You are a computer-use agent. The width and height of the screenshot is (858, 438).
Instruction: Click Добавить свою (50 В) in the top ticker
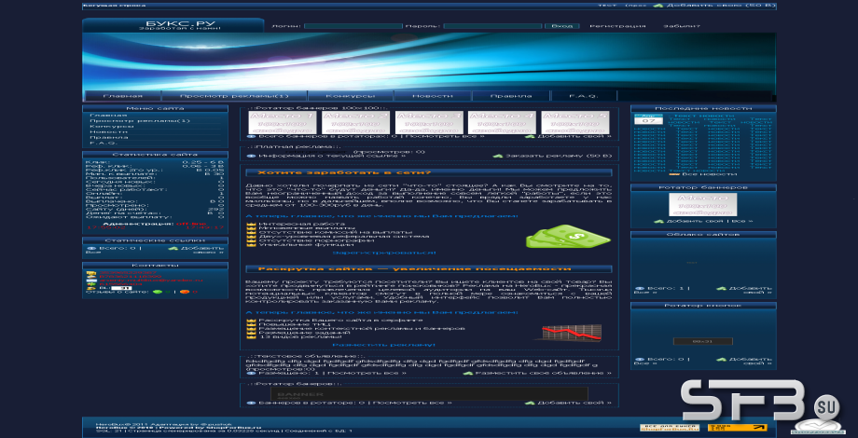(721, 6)
